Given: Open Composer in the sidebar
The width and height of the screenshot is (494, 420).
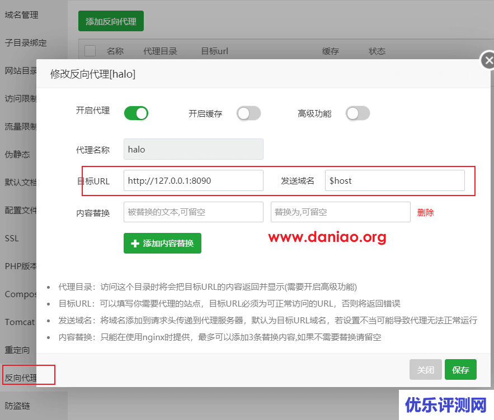Looking at the screenshot, I should click(21, 294).
